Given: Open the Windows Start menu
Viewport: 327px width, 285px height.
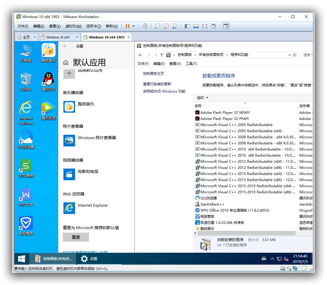Looking at the screenshot, I should coord(22,259).
